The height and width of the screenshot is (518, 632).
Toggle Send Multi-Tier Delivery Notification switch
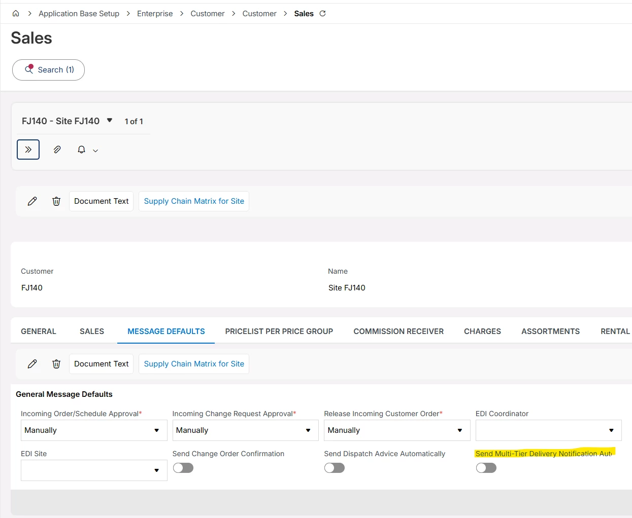(x=486, y=468)
